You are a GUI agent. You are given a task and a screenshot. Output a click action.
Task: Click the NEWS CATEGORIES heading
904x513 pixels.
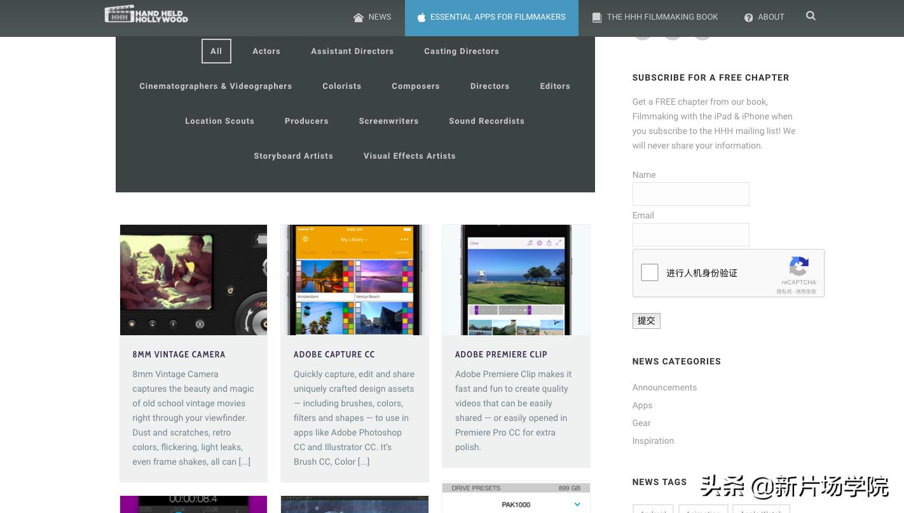tap(676, 362)
